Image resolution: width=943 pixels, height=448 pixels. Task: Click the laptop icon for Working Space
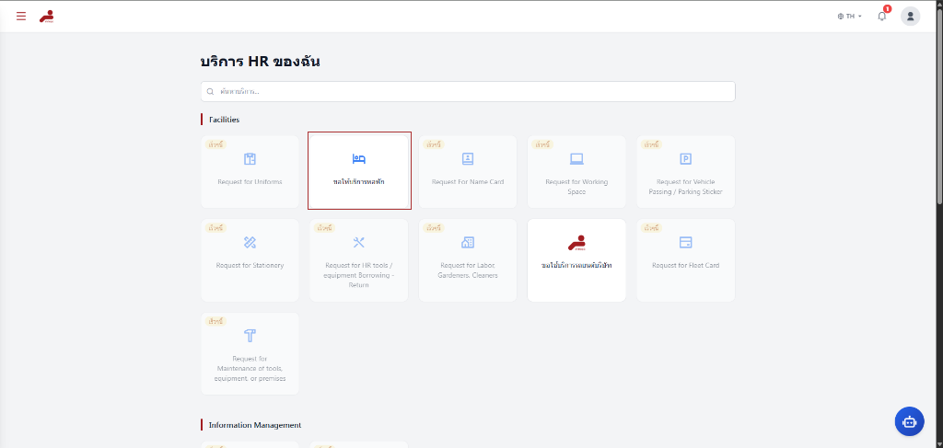point(576,159)
